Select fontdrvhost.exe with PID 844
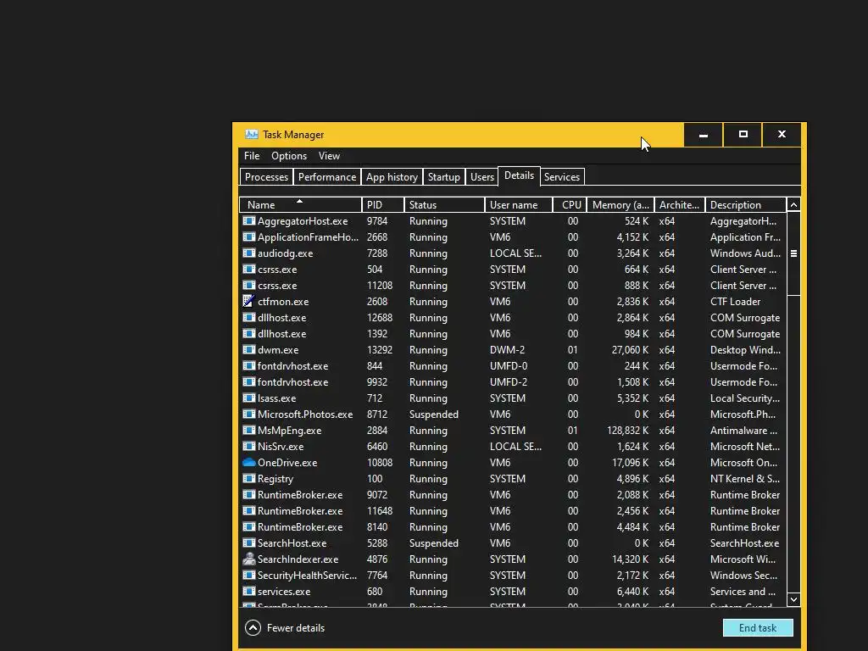This screenshot has width=868, height=651. point(513,366)
